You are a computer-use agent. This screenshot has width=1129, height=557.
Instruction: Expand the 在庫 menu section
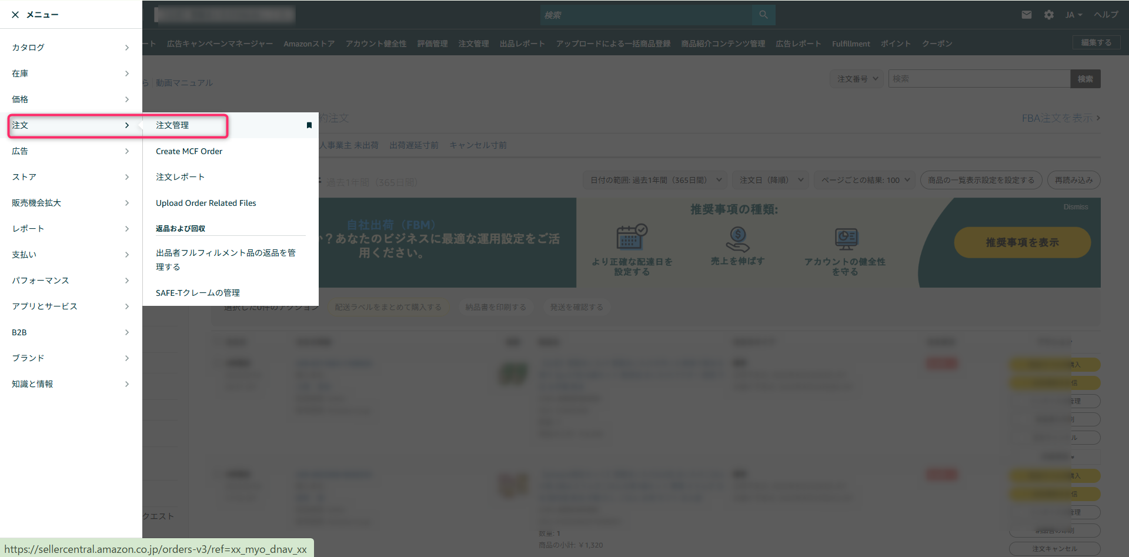pyautogui.click(x=71, y=74)
